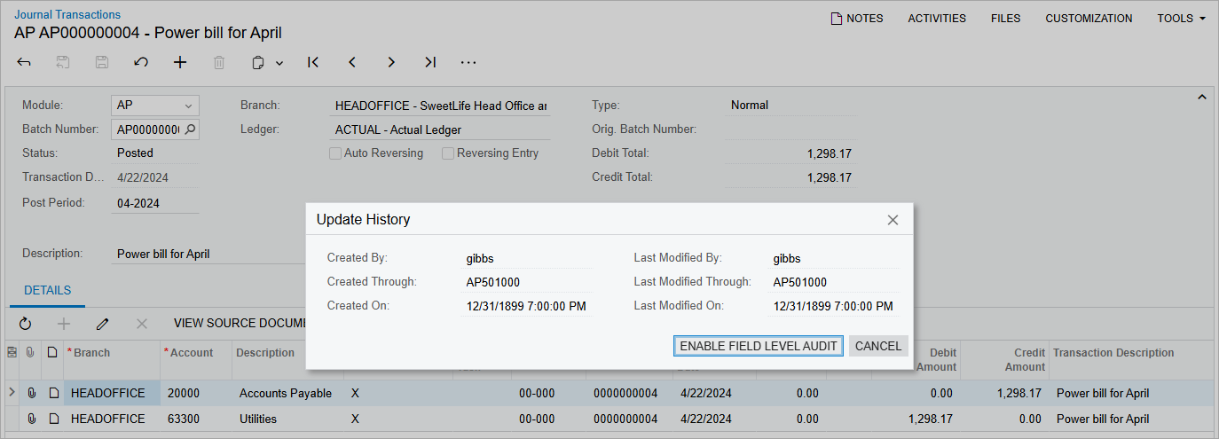Click the Journal Transactions breadcrumb link

click(x=67, y=14)
